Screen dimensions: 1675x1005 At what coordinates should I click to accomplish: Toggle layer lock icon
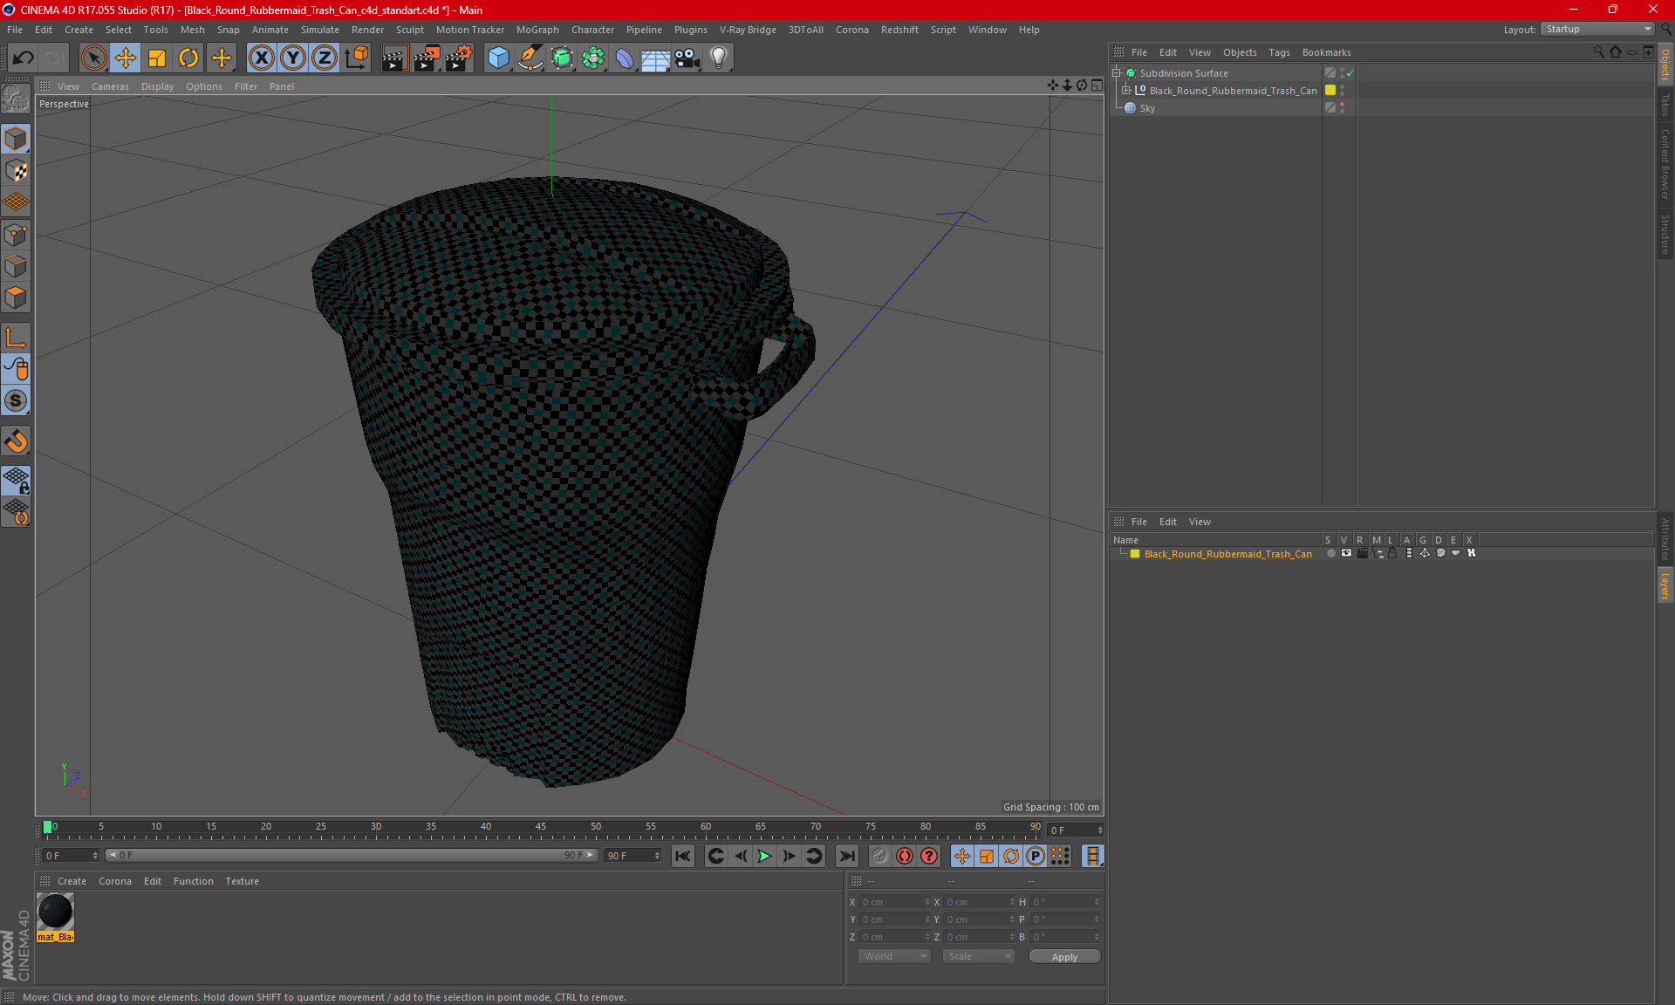pos(1393,553)
